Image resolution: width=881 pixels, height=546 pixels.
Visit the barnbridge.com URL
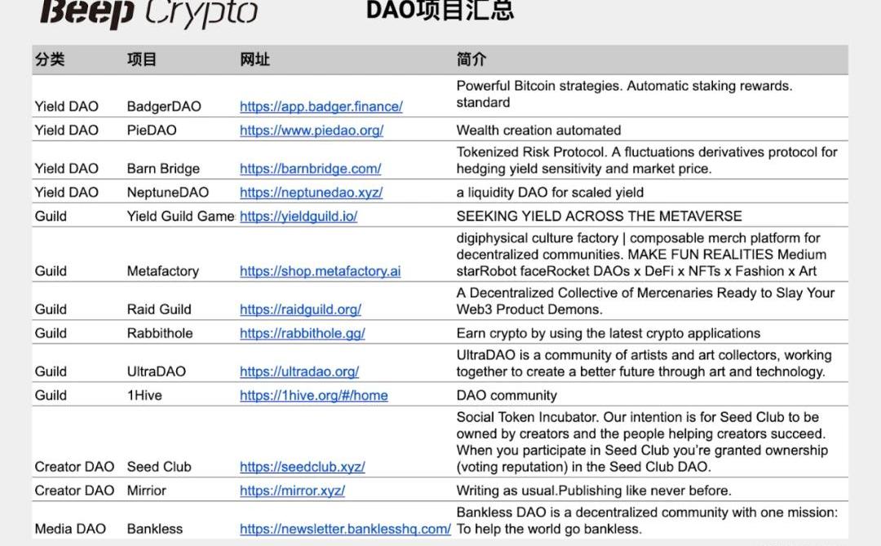[310, 169]
